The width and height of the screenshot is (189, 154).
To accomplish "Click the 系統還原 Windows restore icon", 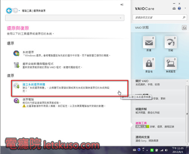I will click(17, 53).
